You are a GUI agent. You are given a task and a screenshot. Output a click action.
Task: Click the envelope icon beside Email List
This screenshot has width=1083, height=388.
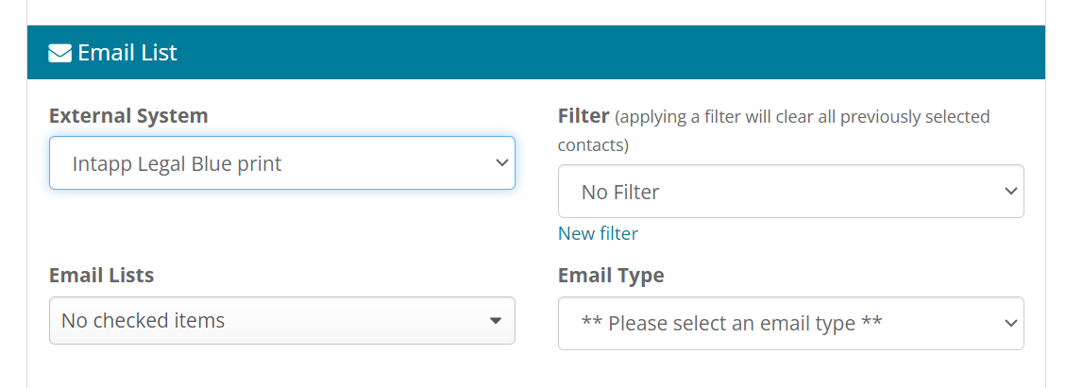(60, 53)
